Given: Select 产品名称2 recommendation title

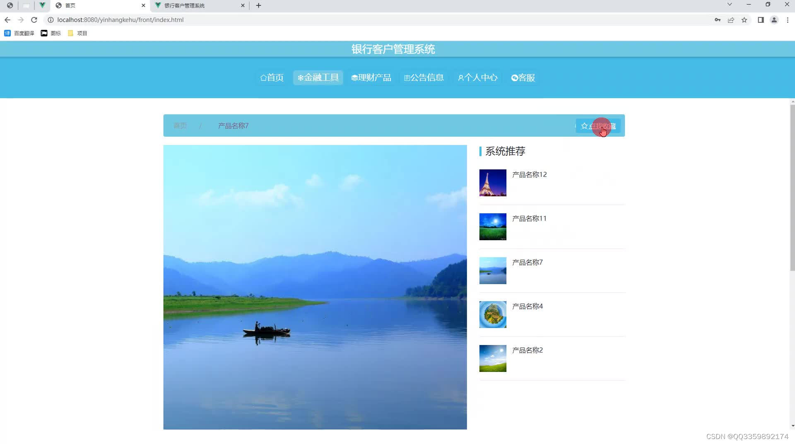Looking at the screenshot, I should point(527,350).
